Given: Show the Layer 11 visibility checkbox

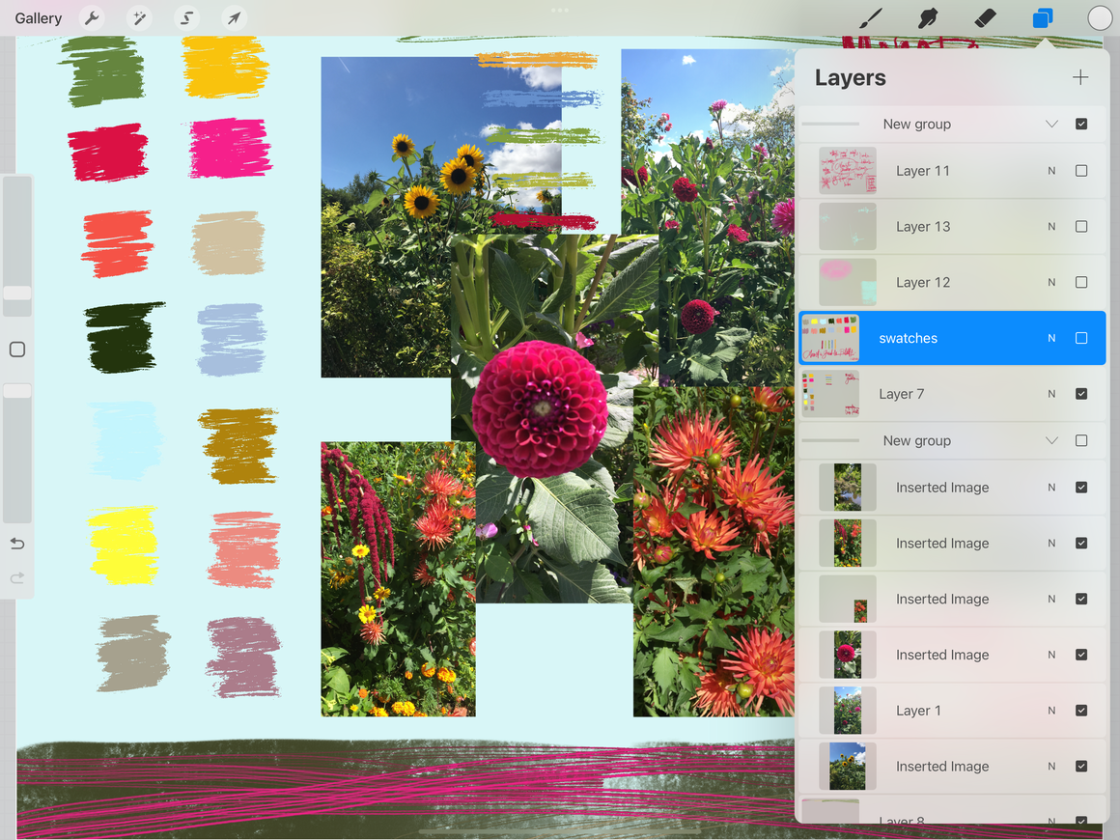Looking at the screenshot, I should click(x=1081, y=170).
